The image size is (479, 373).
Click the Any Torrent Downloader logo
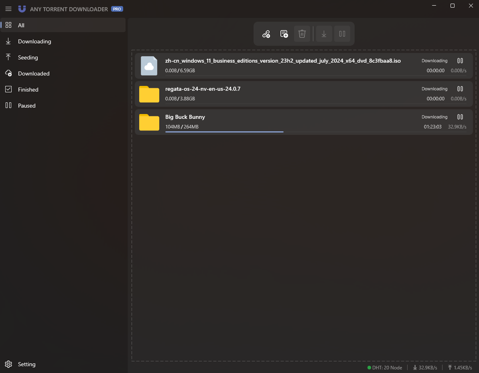[x=22, y=9]
